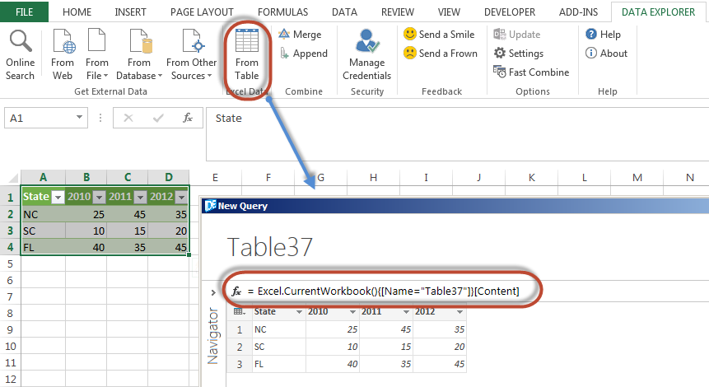Select worksheet cell containing SC

[x=43, y=231]
